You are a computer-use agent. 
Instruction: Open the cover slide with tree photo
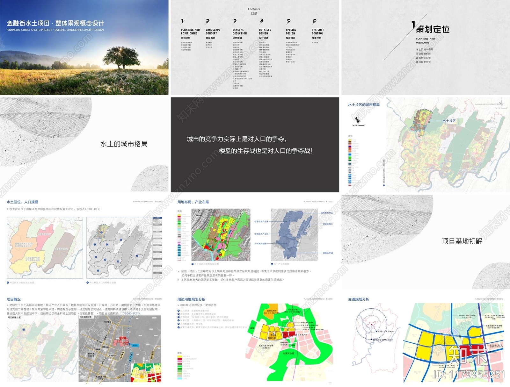pos(84,47)
